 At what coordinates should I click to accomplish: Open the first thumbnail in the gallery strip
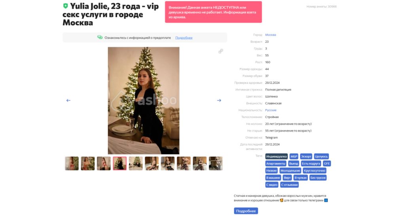pos(72,163)
